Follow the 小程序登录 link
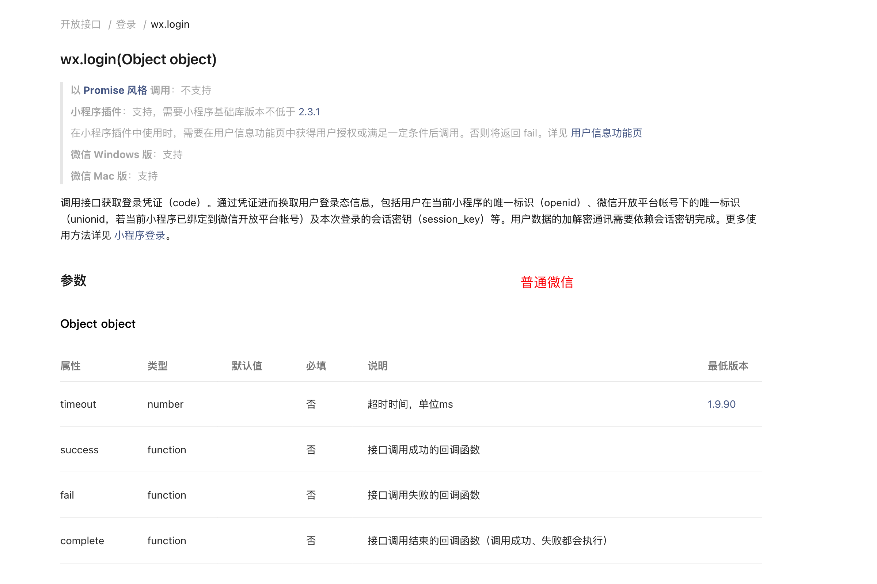Image resolution: width=877 pixels, height=584 pixels. tap(140, 235)
